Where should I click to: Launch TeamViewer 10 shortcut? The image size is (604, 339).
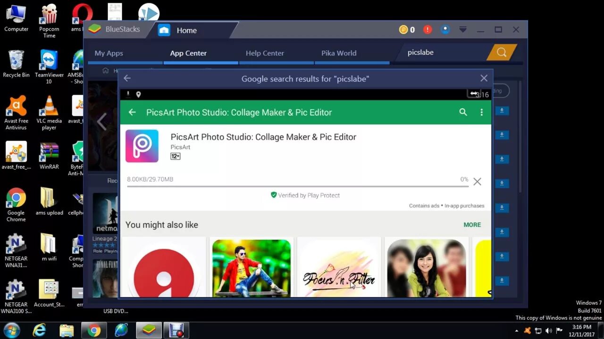click(x=49, y=67)
